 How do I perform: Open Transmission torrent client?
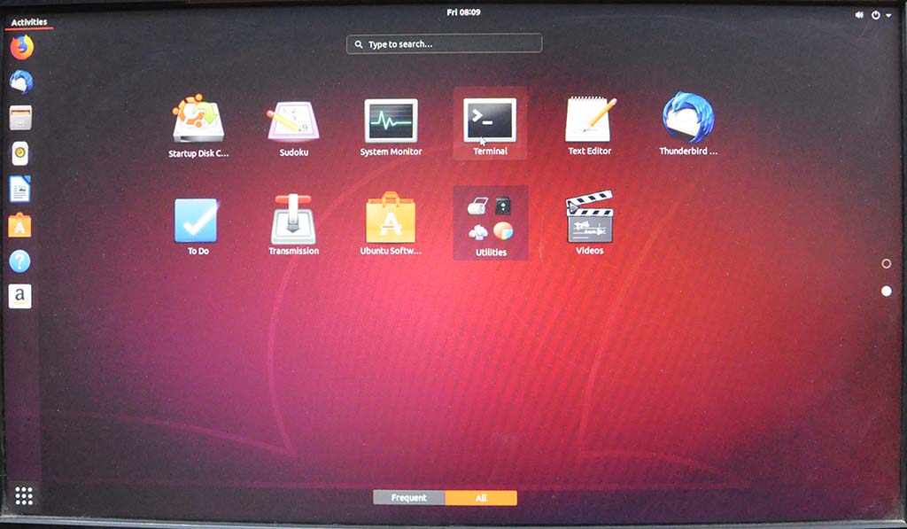click(x=294, y=224)
